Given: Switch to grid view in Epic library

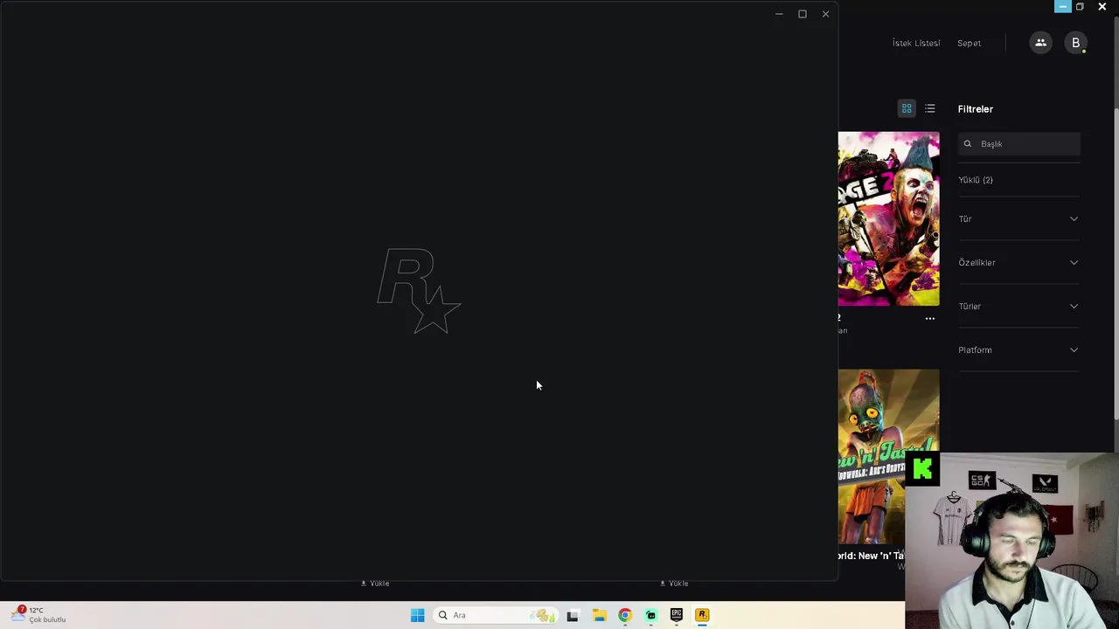Looking at the screenshot, I should [907, 108].
